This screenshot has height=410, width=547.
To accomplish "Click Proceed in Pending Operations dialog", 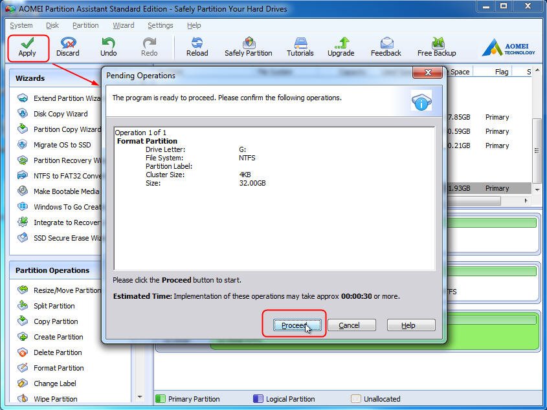I will pos(297,325).
